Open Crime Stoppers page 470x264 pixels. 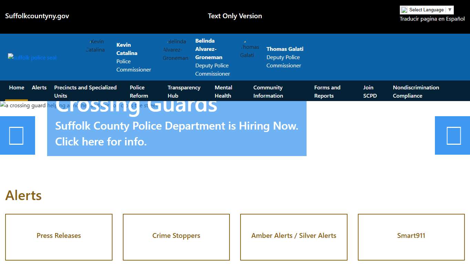[176, 236]
